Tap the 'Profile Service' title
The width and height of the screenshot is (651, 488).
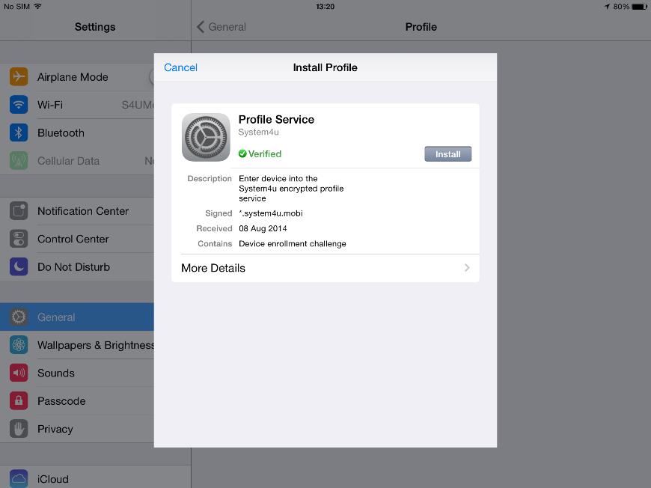click(x=276, y=120)
